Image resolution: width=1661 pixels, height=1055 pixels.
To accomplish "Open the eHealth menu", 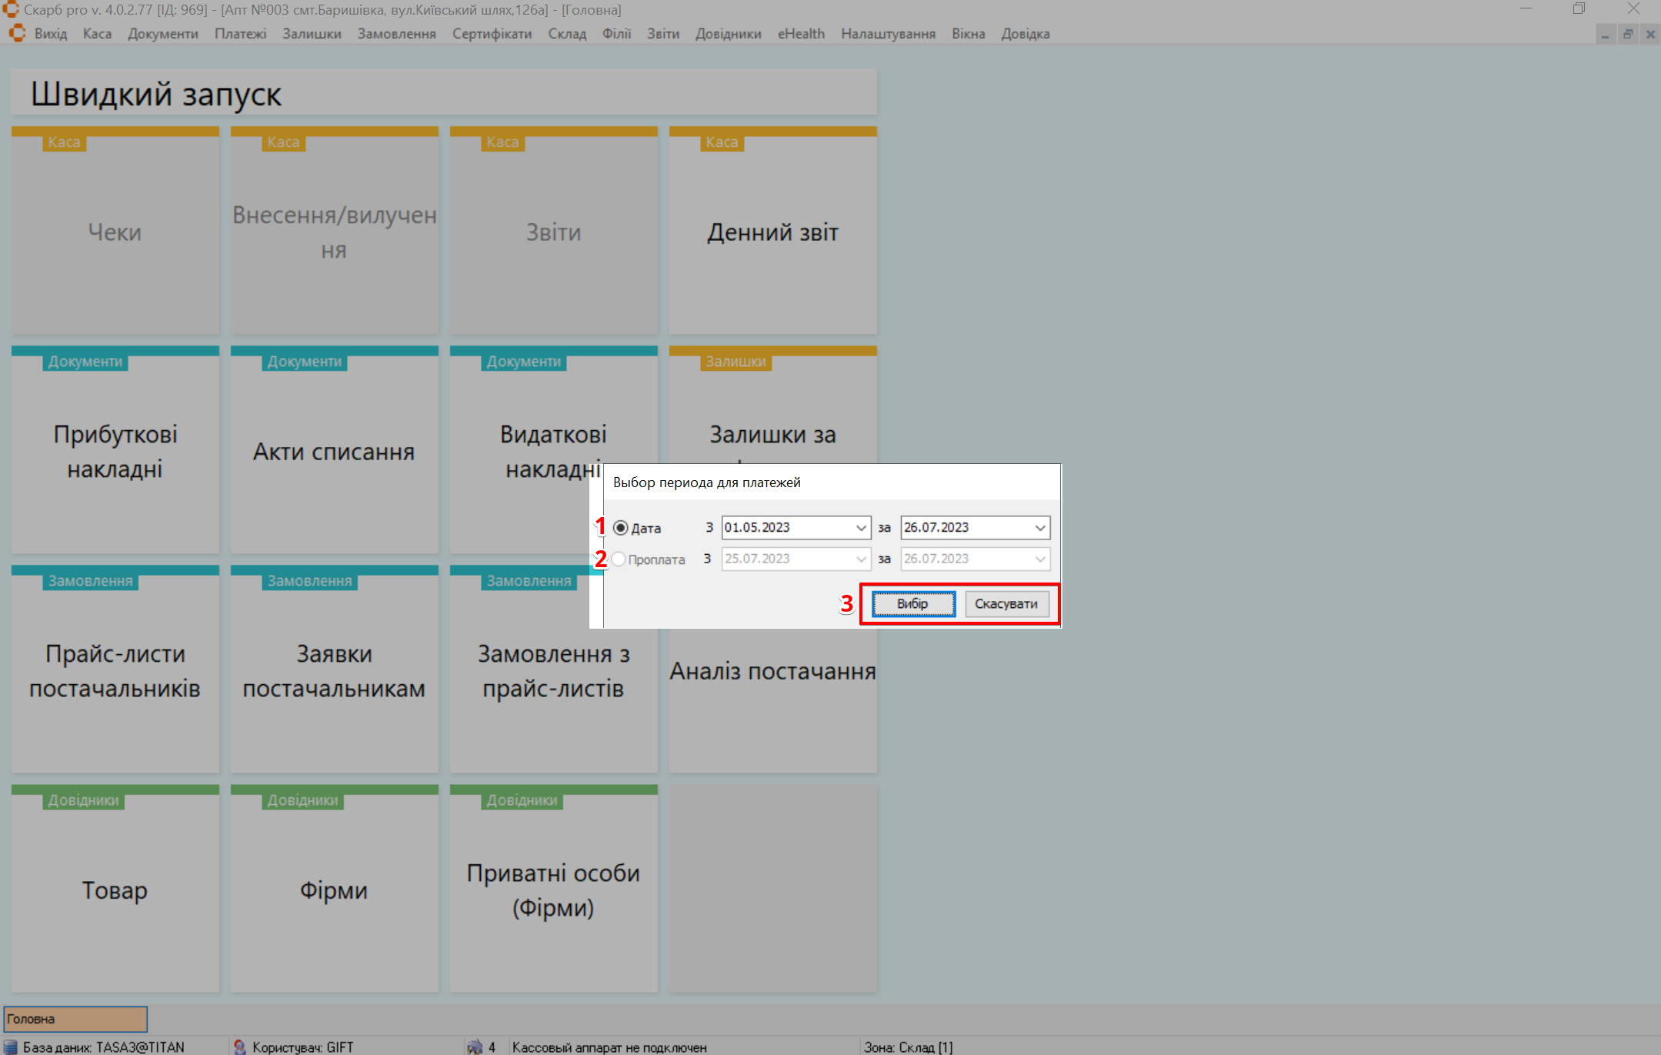I will pyautogui.click(x=801, y=34).
